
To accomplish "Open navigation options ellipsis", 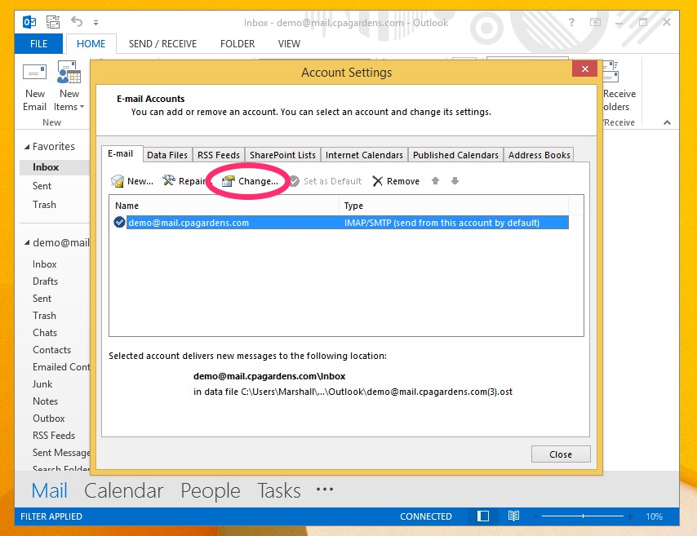I will point(325,489).
